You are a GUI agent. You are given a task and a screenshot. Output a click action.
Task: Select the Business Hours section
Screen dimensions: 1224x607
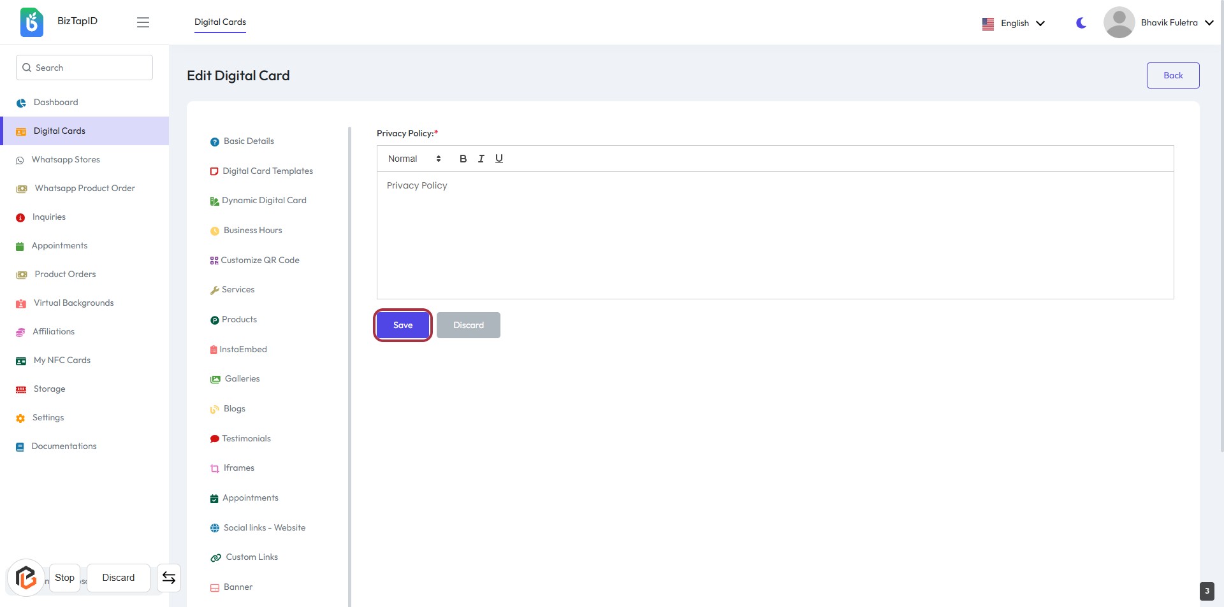click(x=252, y=231)
